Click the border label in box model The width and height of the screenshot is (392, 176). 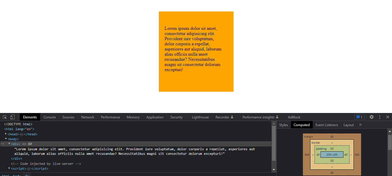[x=316, y=143]
